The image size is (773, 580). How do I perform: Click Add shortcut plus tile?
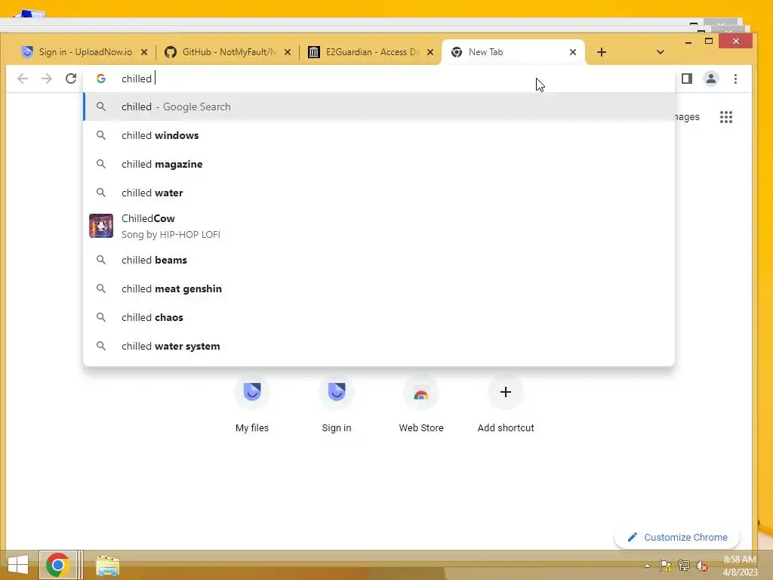pyautogui.click(x=506, y=405)
